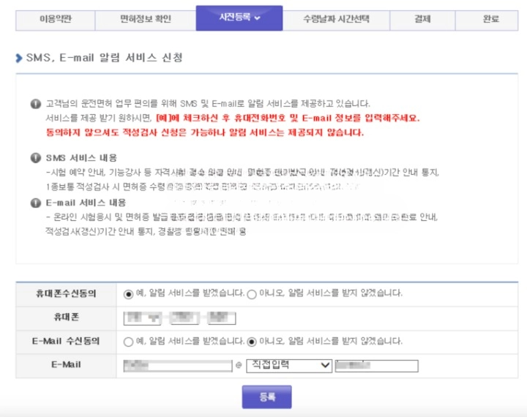Viewport: 527px width, 417px height.
Task: Click the middle phone number field
Action: (x=184, y=318)
